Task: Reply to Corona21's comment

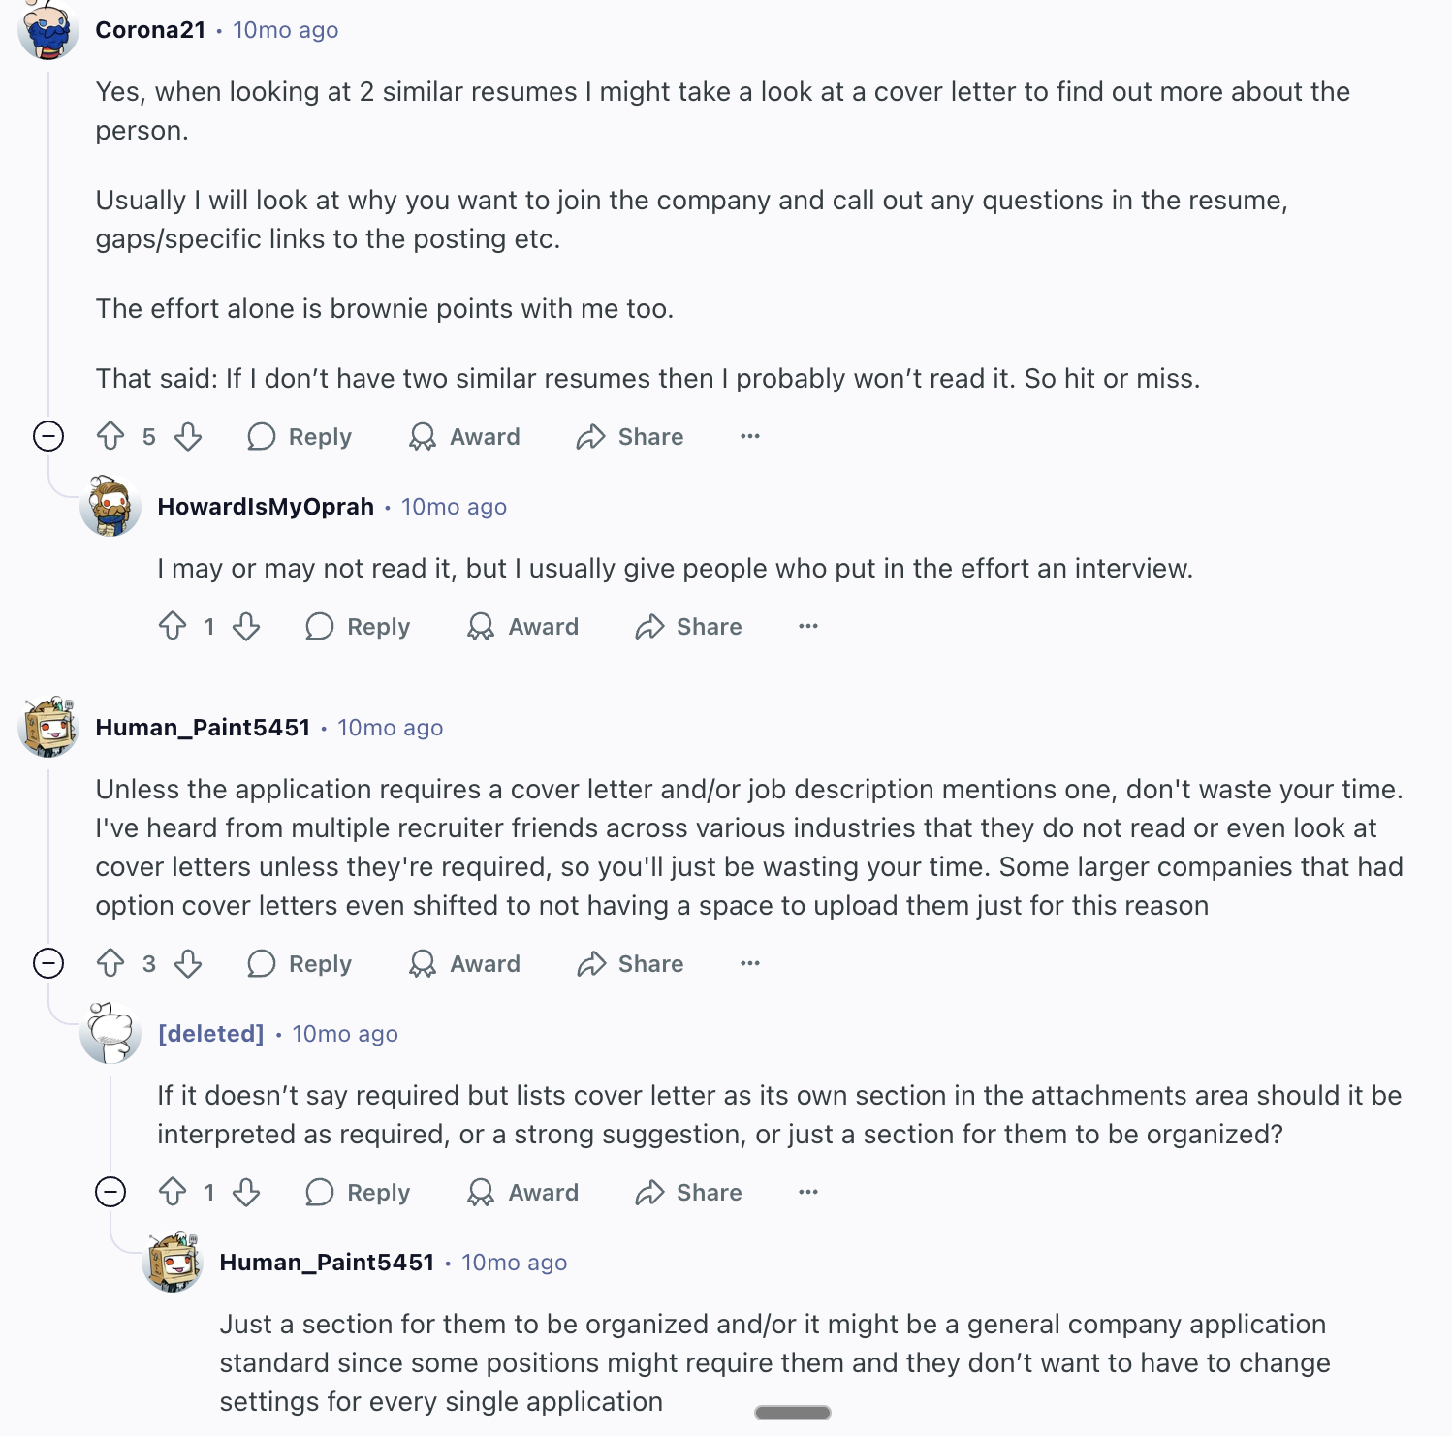Action: pyautogui.click(x=300, y=437)
